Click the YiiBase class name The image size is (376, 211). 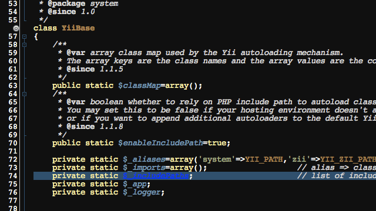coord(78,28)
